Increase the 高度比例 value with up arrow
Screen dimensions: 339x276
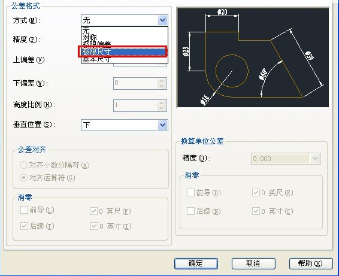pyautogui.click(x=162, y=103)
